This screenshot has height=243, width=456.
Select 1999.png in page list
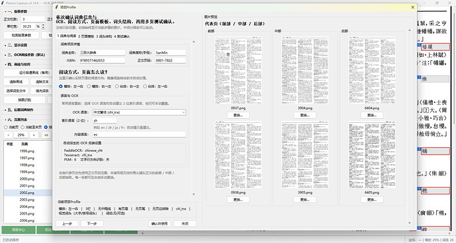27,172
